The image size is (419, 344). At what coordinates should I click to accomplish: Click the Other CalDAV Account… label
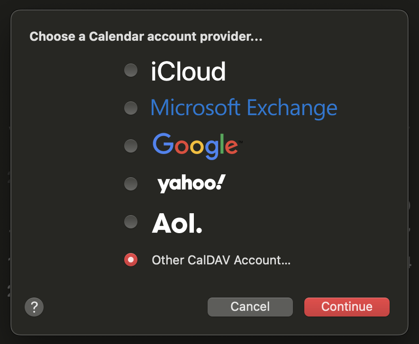(221, 260)
